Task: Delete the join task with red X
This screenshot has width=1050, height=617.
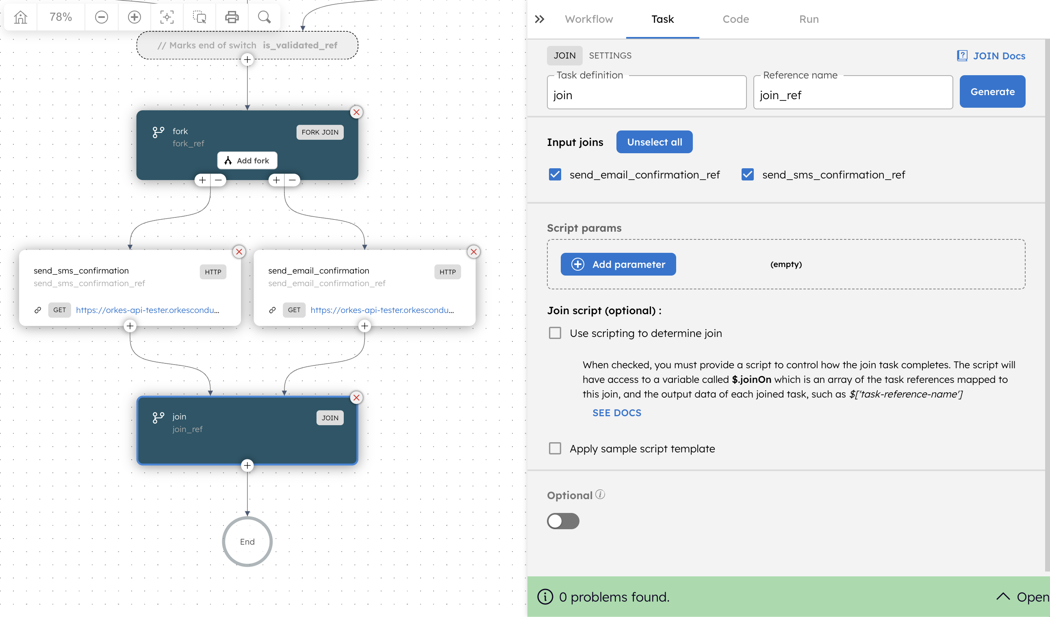Action: pos(356,398)
